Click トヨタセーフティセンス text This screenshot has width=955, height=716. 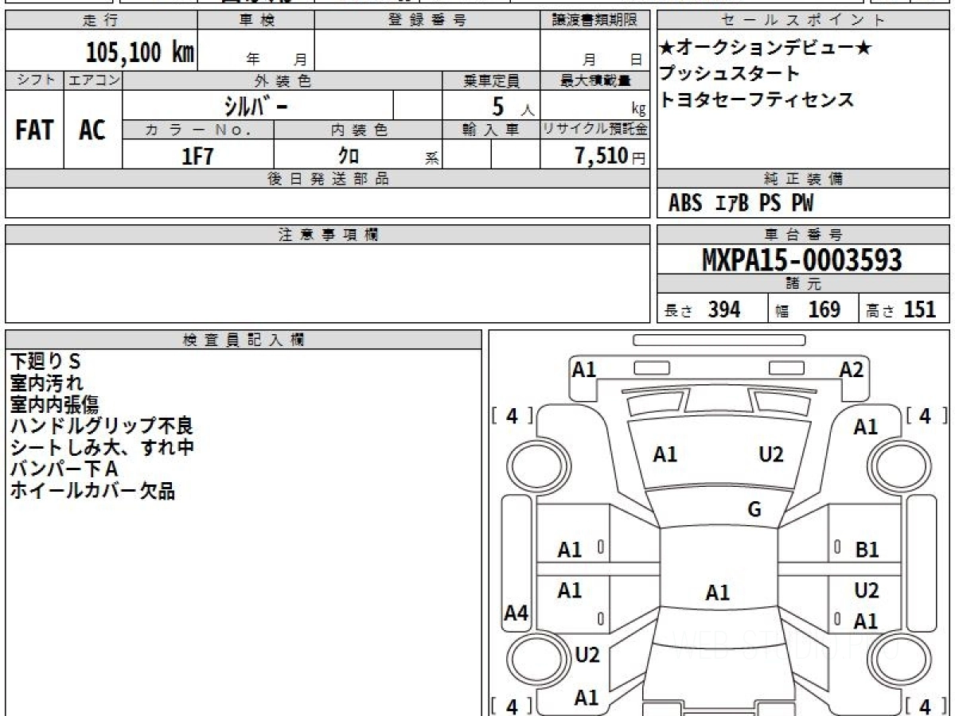757,99
